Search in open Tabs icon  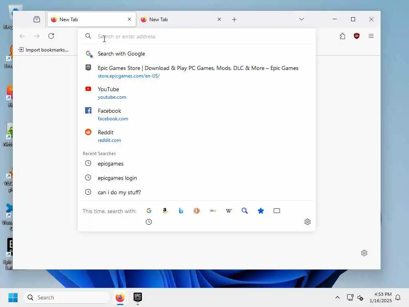[277, 211]
